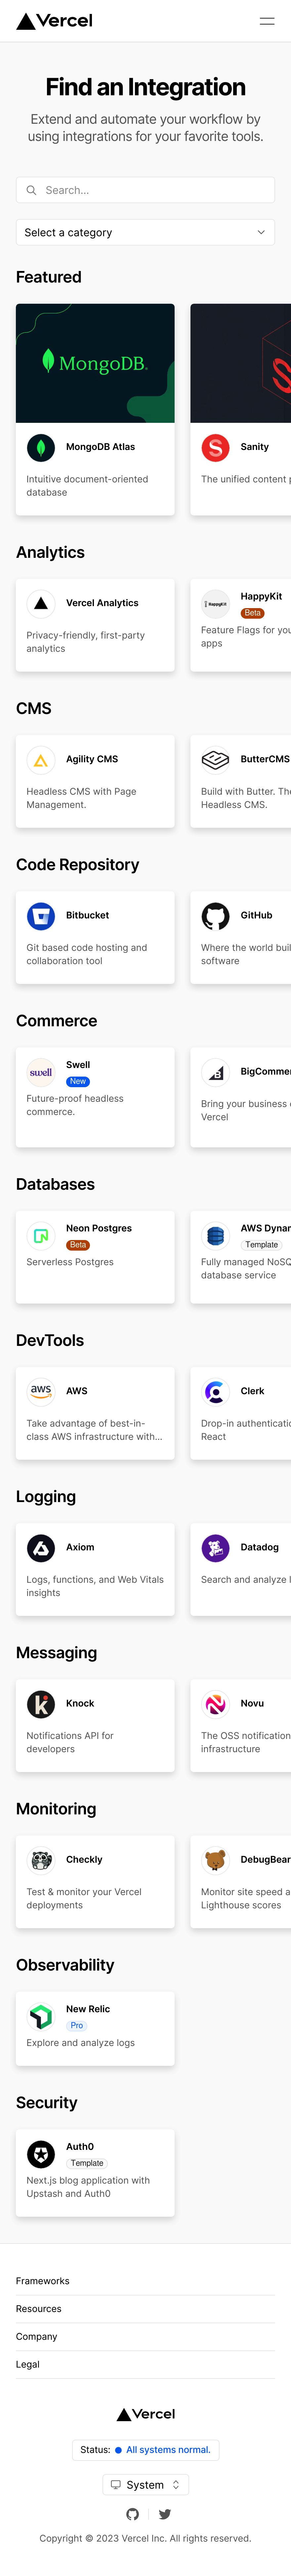Click 'Explore and analyze logs' description

click(80, 2043)
